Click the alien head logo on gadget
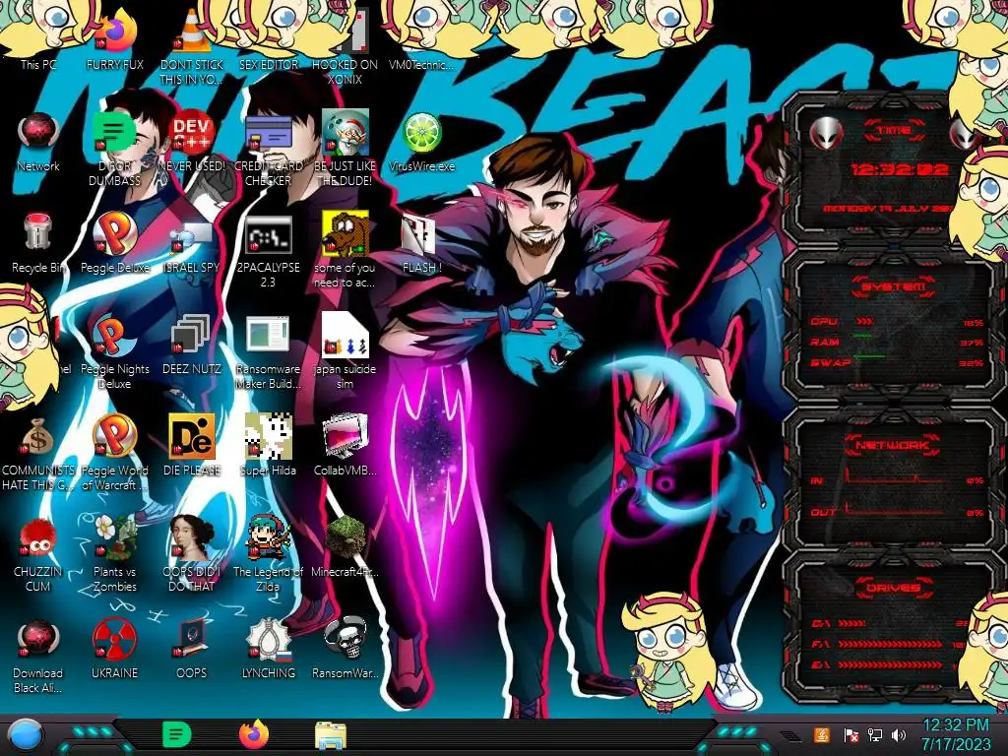The width and height of the screenshot is (1008, 756). point(826,134)
